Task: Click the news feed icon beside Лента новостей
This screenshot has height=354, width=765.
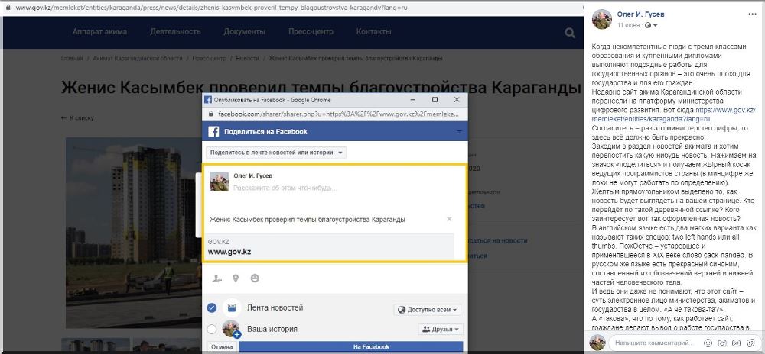Action: (x=232, y=307)
